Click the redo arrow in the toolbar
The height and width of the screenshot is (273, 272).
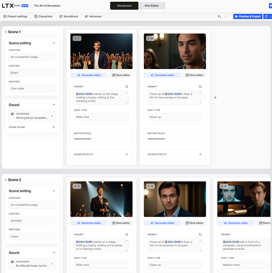pyautogui.click(x=227, y=16)
